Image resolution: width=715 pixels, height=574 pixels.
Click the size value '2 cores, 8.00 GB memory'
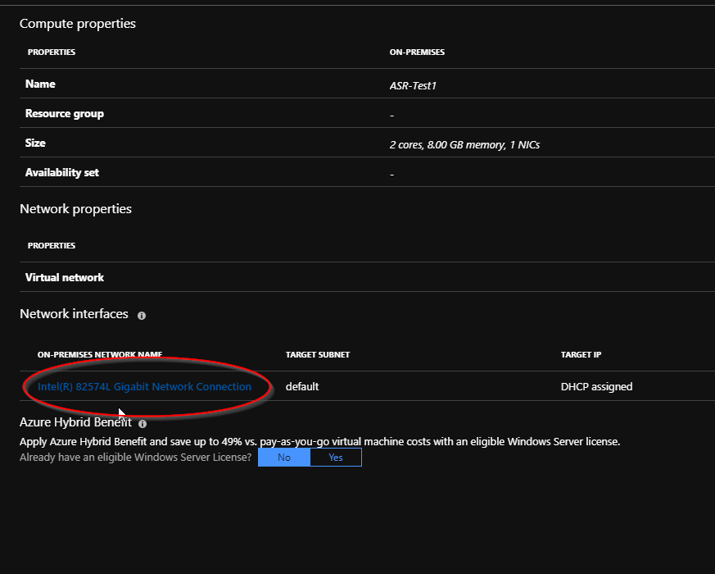(x=464, y=145)
